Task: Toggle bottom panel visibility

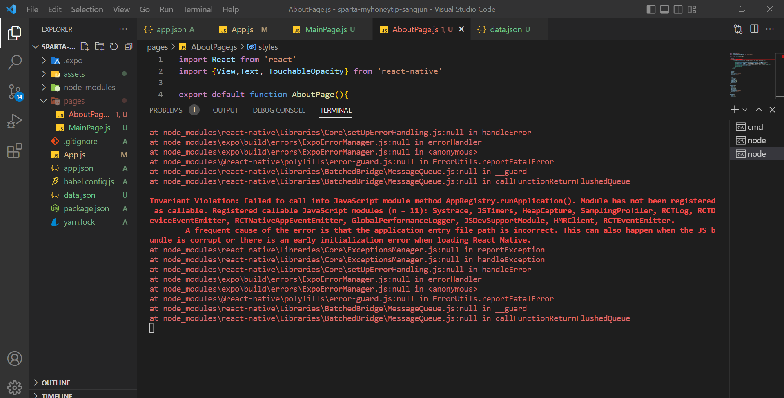Action: 665,9
